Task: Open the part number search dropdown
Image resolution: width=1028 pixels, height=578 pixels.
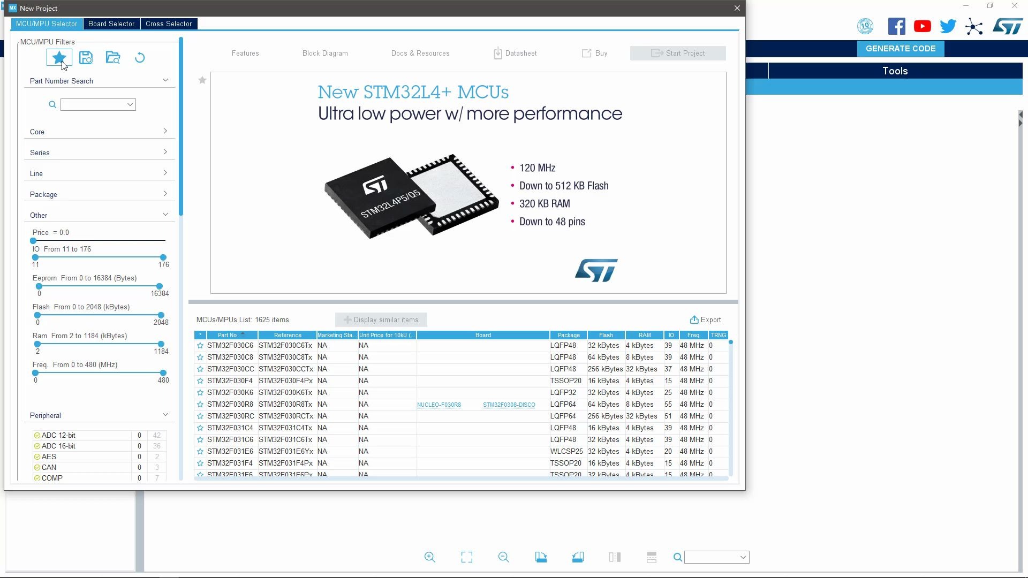Action: pos(130,105)
